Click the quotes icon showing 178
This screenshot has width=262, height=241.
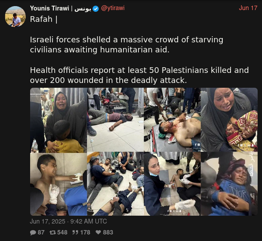(76, 232)
